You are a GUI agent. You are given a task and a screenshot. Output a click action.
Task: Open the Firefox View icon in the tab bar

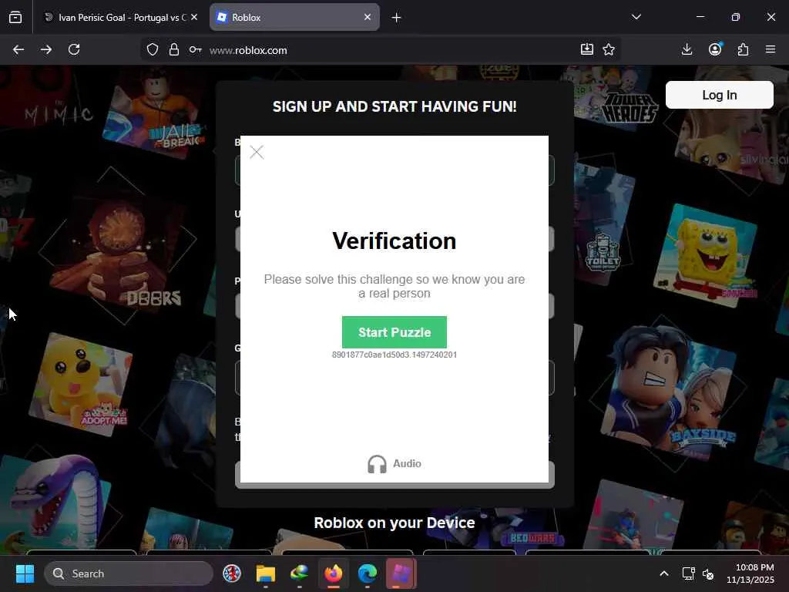point(15,17)
